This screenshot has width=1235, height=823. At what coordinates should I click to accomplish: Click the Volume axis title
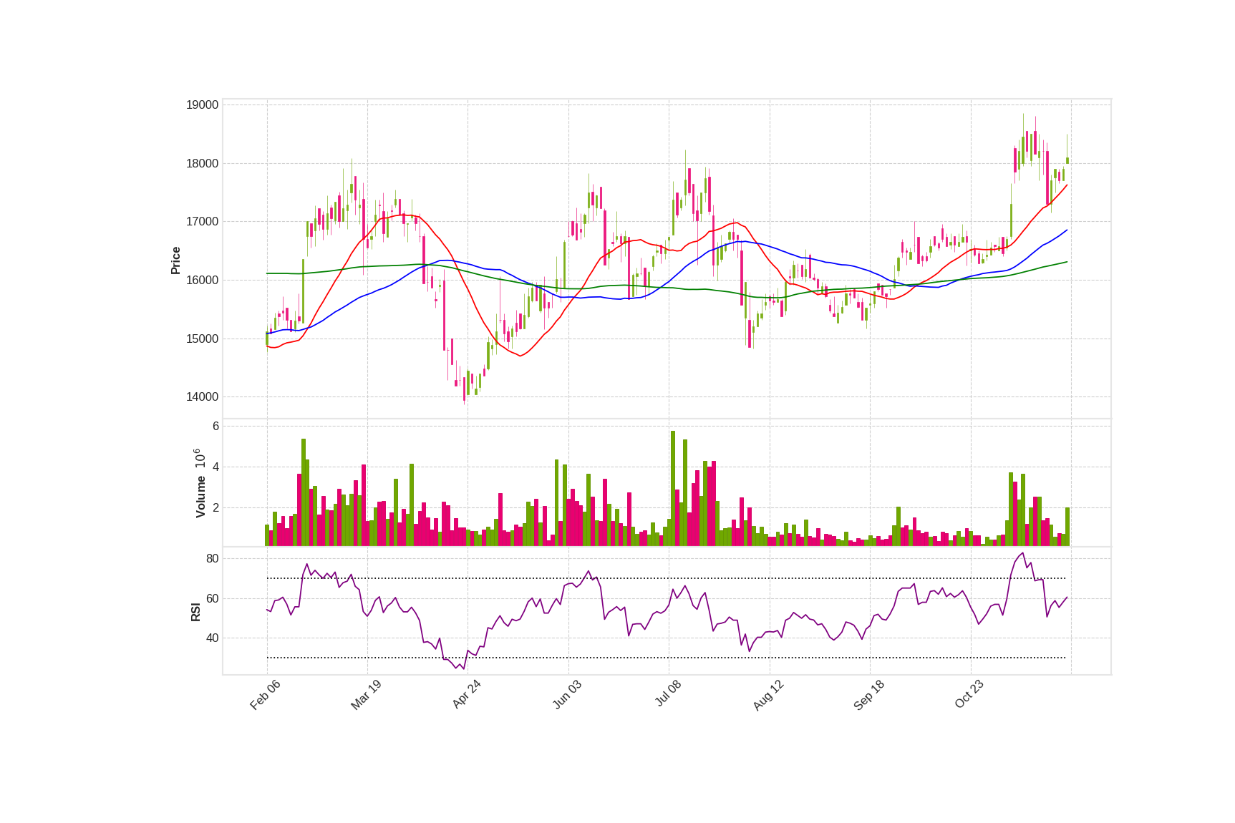click(x=200, y=497)
